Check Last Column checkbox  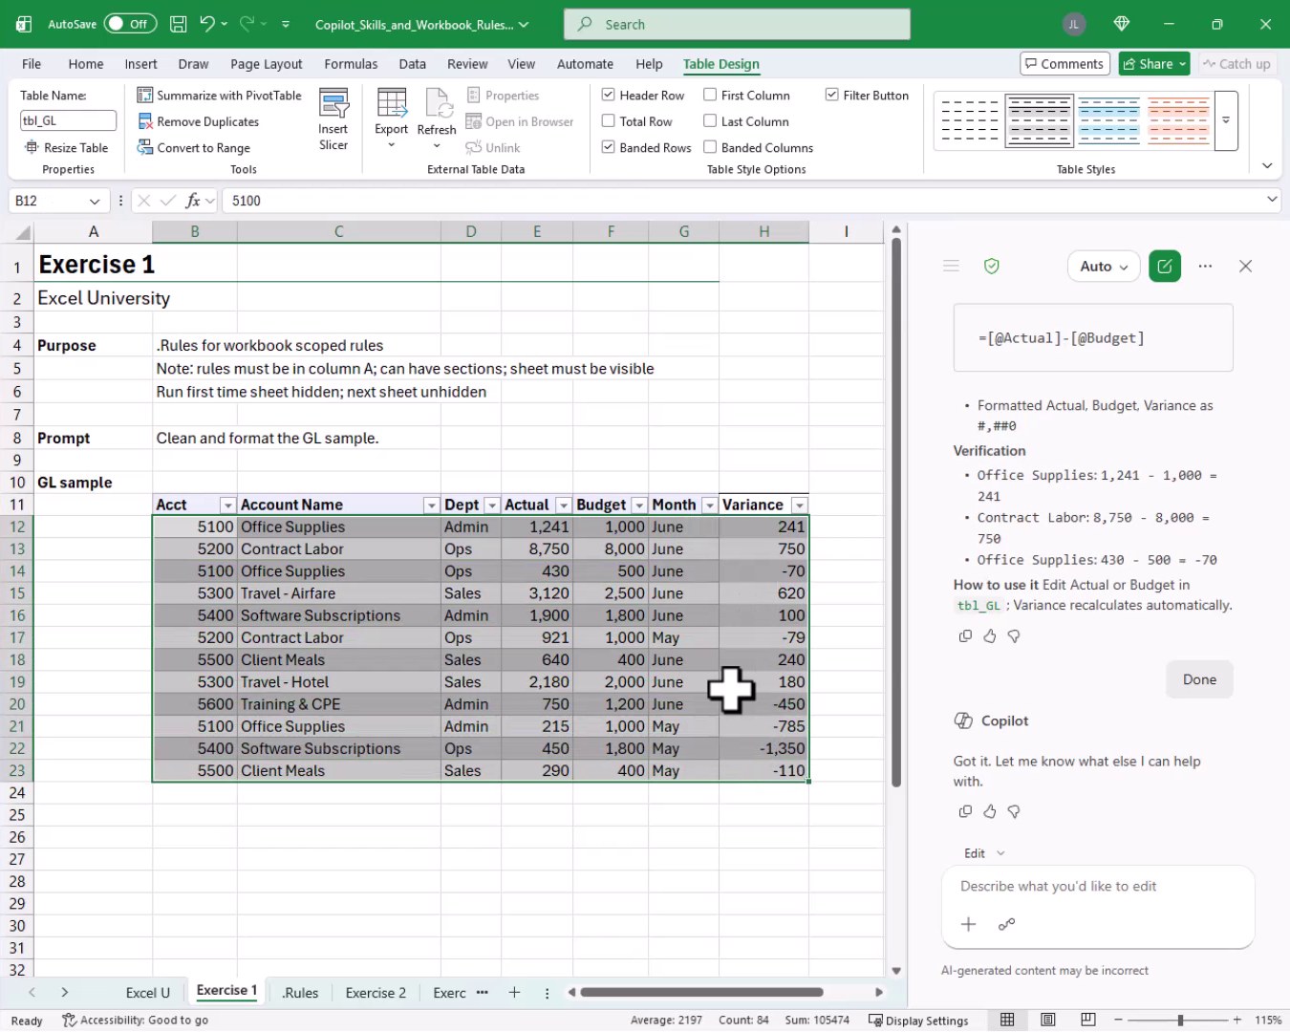click(x=710, y=120)
